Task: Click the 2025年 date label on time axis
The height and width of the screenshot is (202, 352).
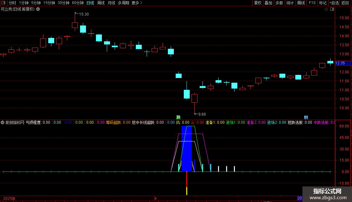Action: 9,199
